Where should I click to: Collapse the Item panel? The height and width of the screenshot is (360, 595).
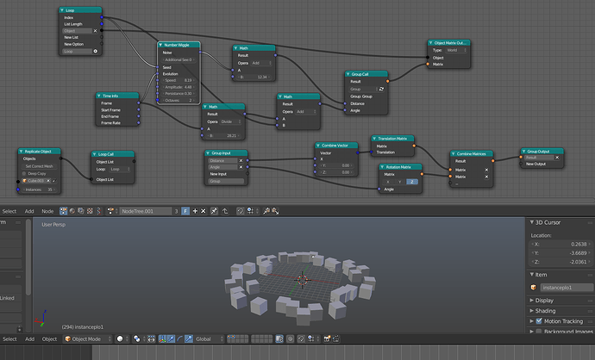pyautogui.click(x=532, y=275)
